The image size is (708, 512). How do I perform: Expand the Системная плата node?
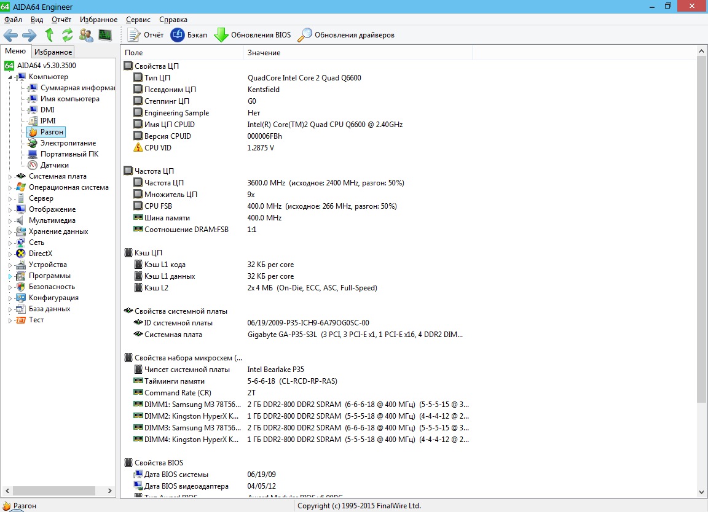point(10,176)
